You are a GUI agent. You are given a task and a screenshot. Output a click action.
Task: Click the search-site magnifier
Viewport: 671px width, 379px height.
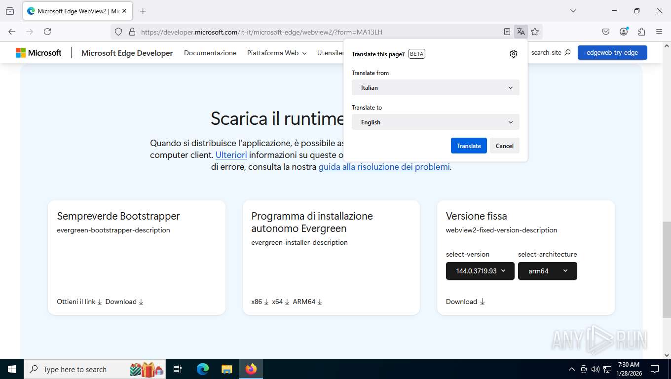[x=567, y=52]
